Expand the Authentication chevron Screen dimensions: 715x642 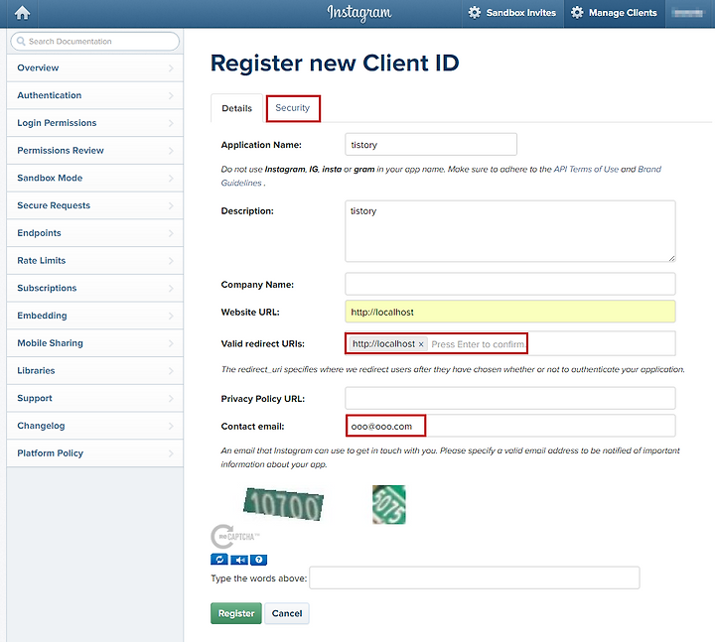click(171, 95)
